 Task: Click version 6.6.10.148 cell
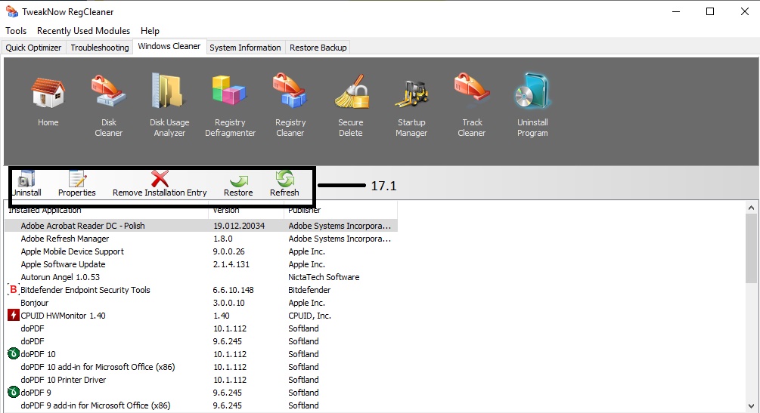tap(233, 290)
